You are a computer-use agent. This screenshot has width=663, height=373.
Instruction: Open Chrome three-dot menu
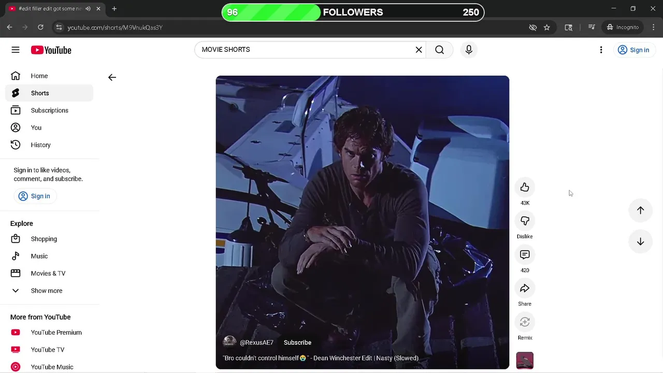[653, 27]
